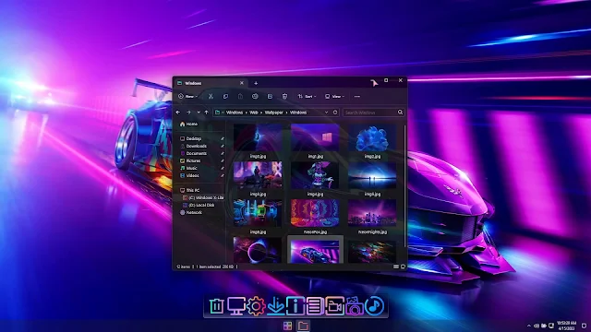Screen dimensions: 591x332
Task: Open the downloads arrow icon on dock
Action: coord(275,305)
